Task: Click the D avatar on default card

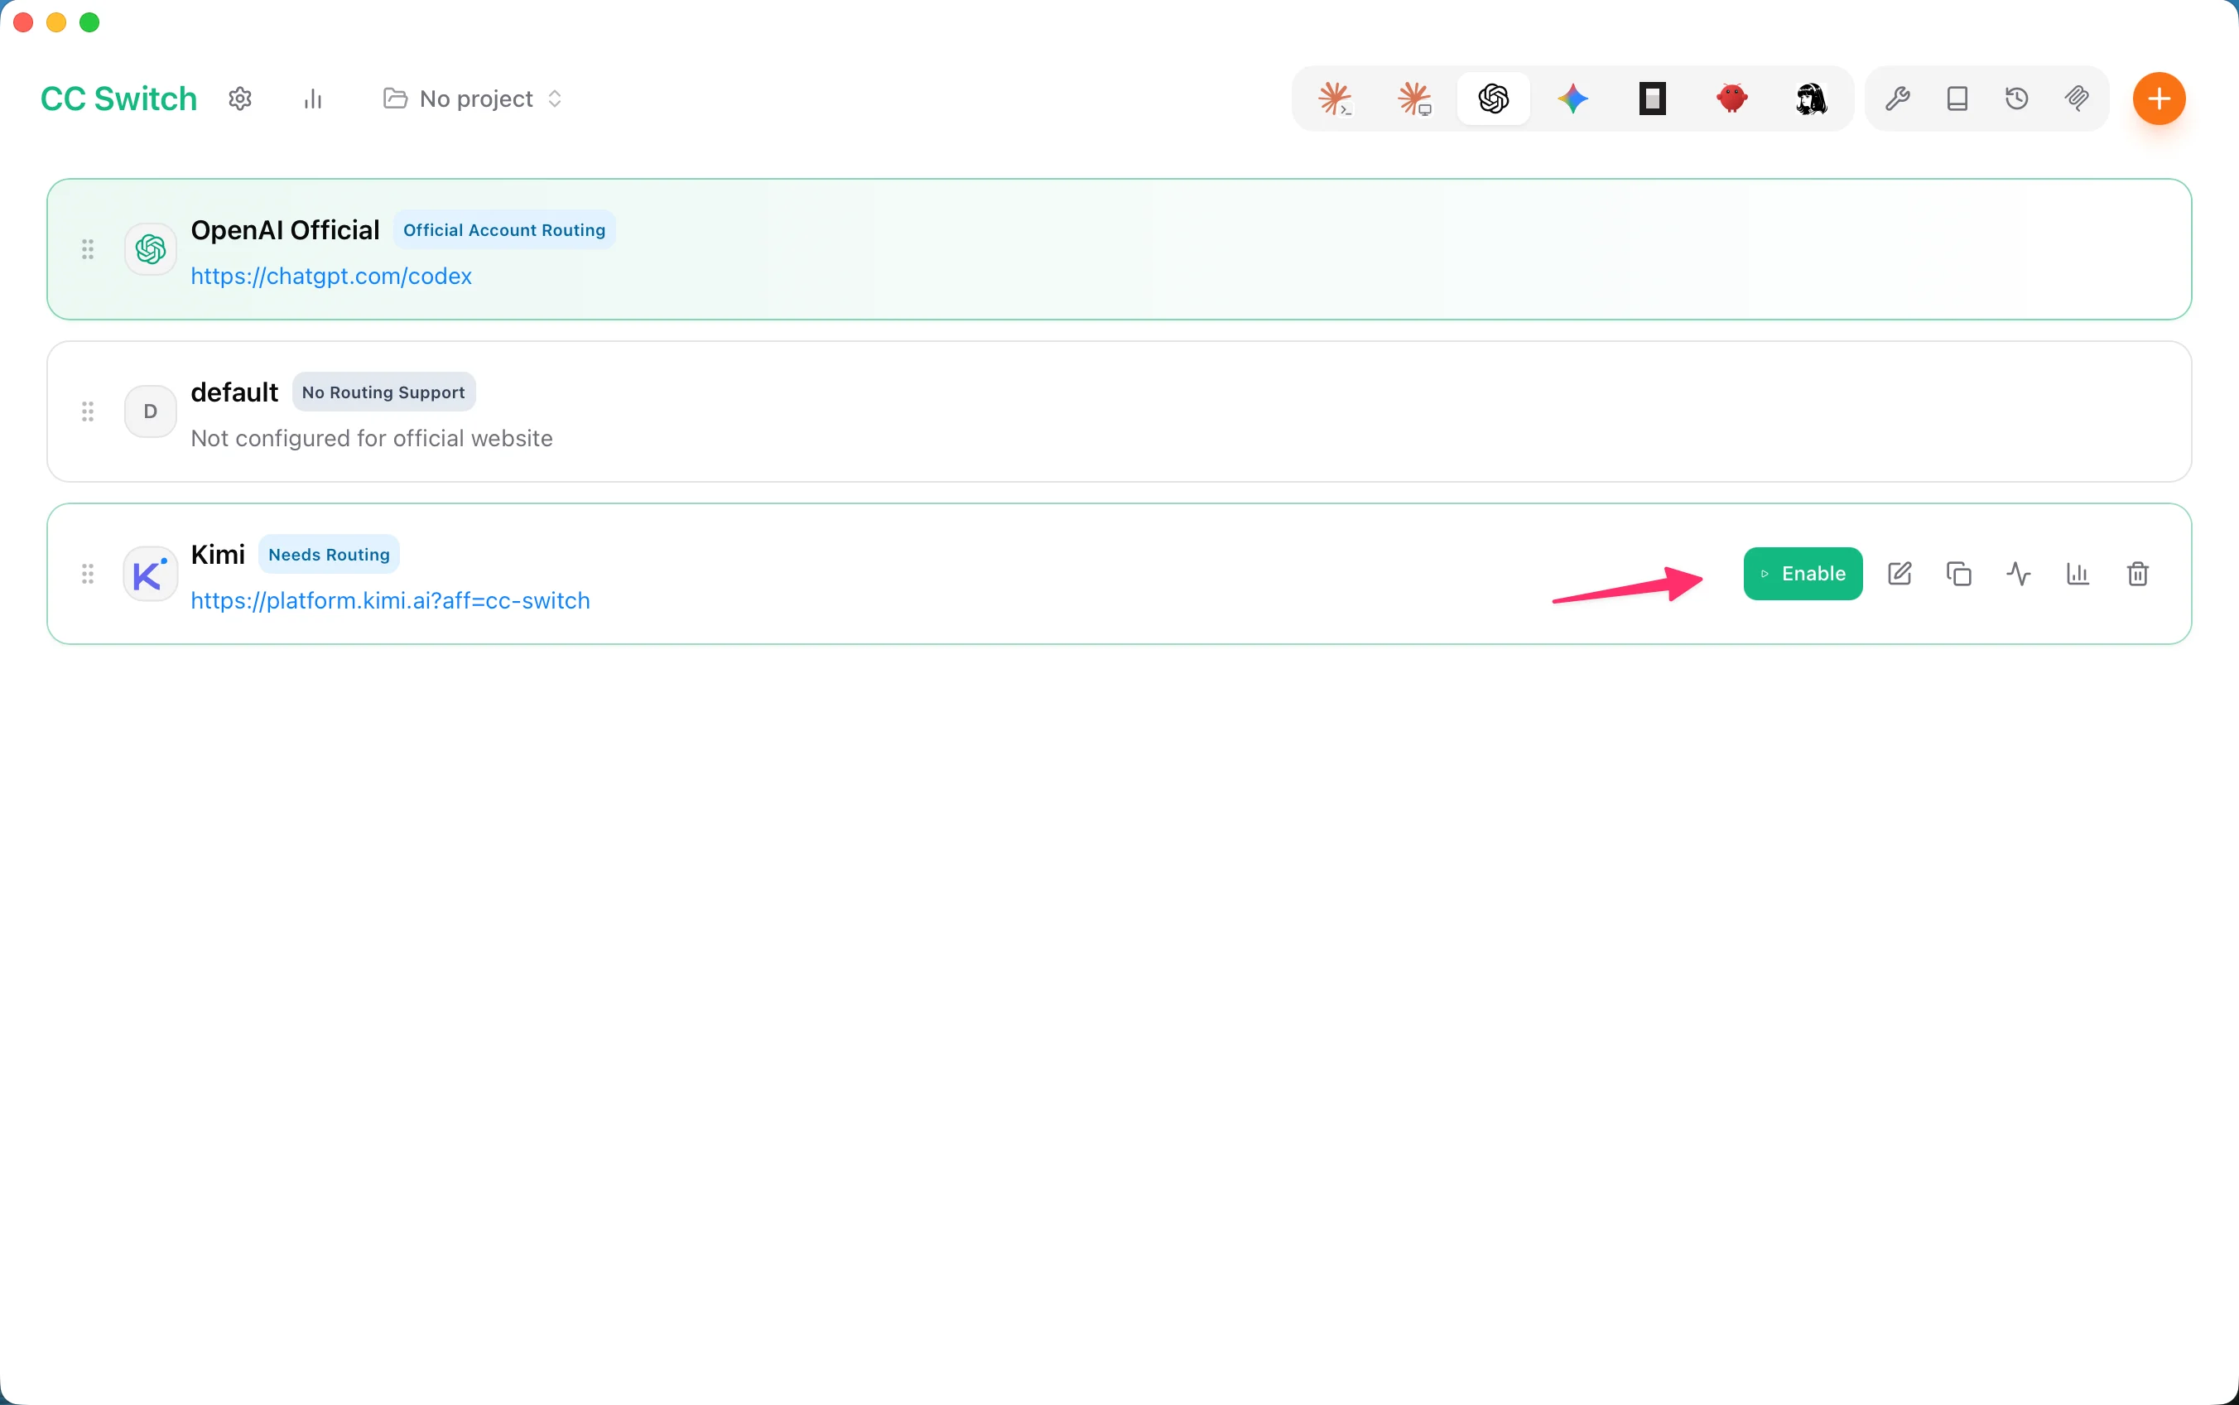Action: coord(151,411)
